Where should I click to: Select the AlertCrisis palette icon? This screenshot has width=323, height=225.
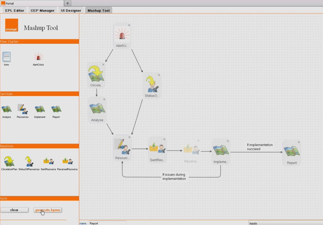tap(38, 57)
